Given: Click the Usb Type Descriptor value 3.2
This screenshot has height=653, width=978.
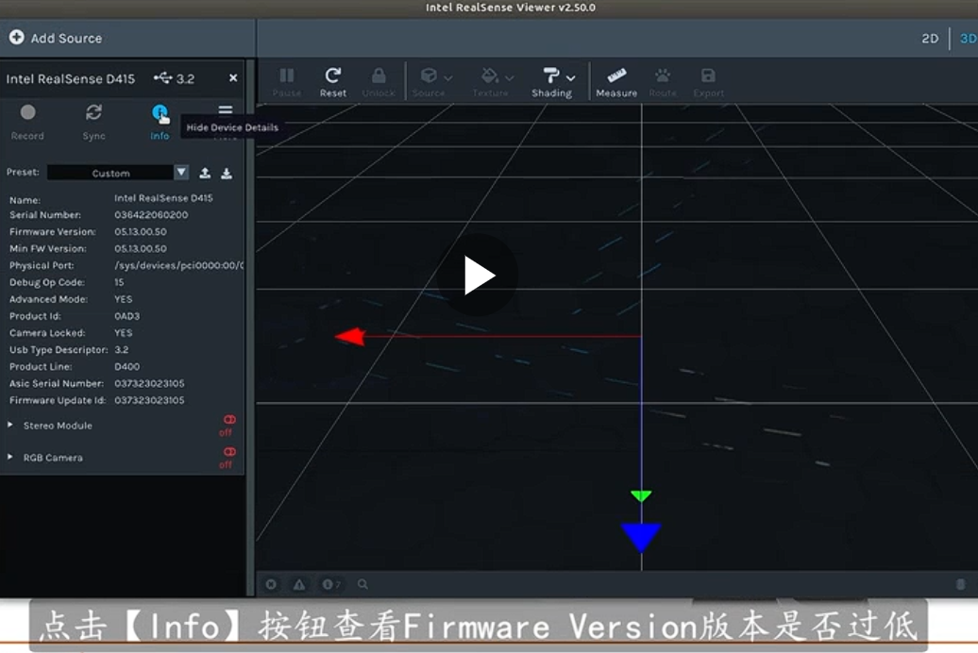Looking at the screenshot, I should 122,350.
